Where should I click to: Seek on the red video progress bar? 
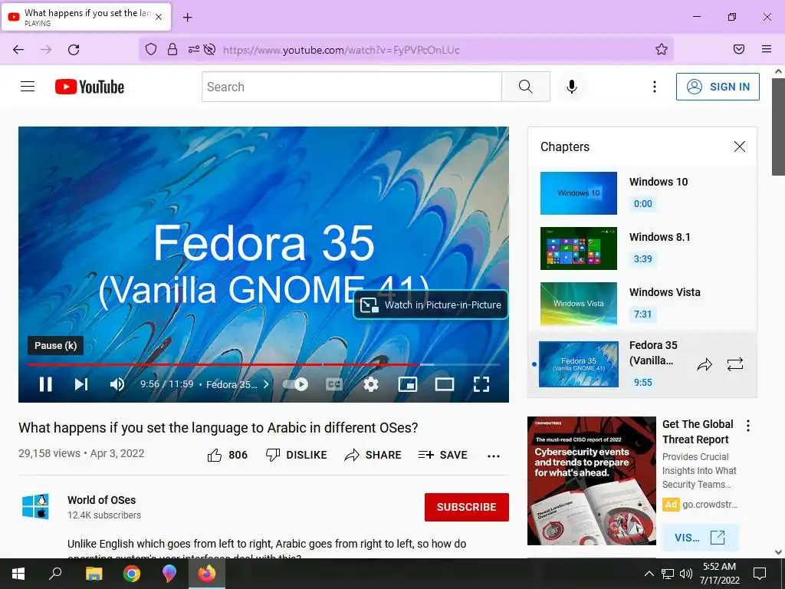(x=223, y=364)
